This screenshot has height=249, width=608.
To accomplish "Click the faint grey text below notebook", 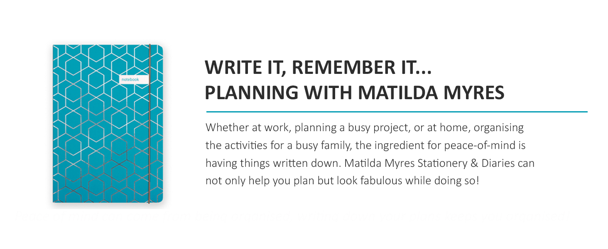I will click(x=291, y=216).
